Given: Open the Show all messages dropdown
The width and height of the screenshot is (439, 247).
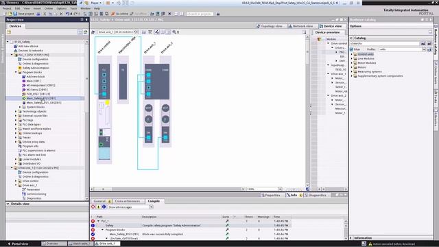Looking at the screenshot, I should (151, 207).
